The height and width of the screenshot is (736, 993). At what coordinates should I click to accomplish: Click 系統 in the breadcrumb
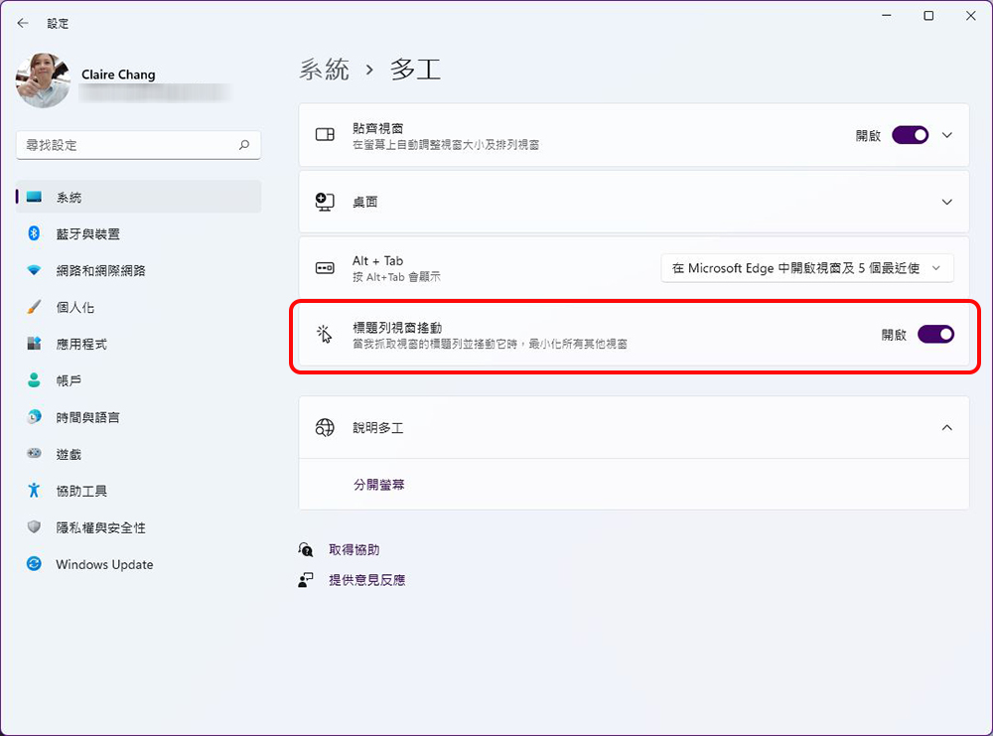coord(324,69)
